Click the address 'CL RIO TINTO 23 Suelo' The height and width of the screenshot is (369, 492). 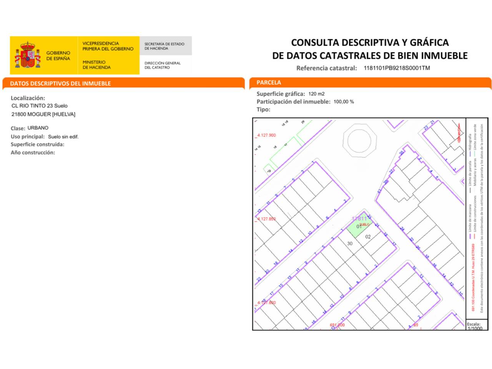click(40, 106)
